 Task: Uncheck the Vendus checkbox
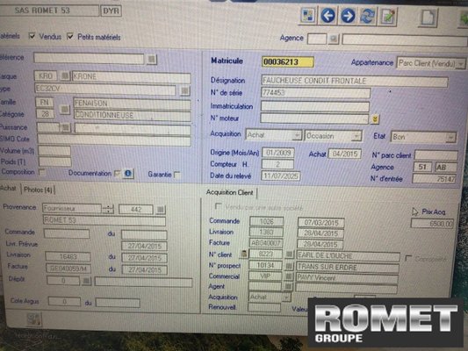click(x=32, y=36)
